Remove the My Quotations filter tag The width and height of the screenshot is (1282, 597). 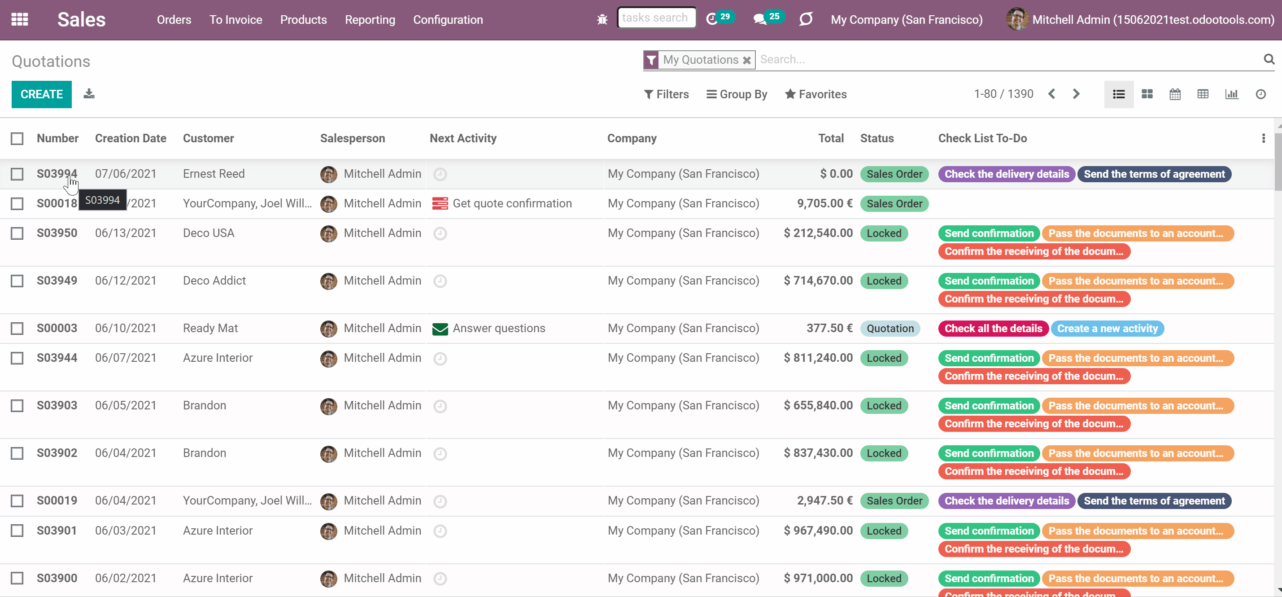(746, 60)
